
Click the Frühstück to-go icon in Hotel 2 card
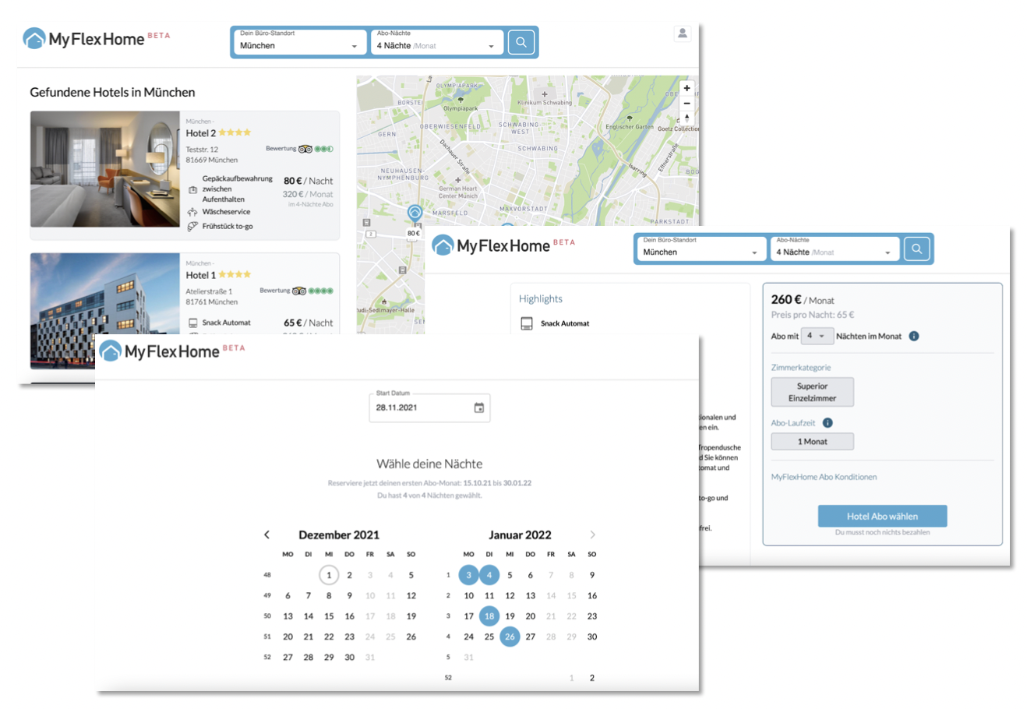click(x=192, y=226)
